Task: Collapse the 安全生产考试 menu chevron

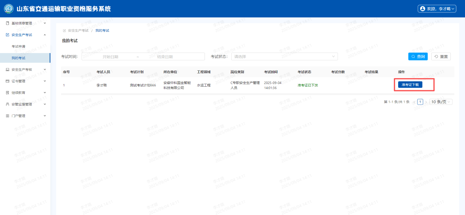Action: tap(45, 35)
